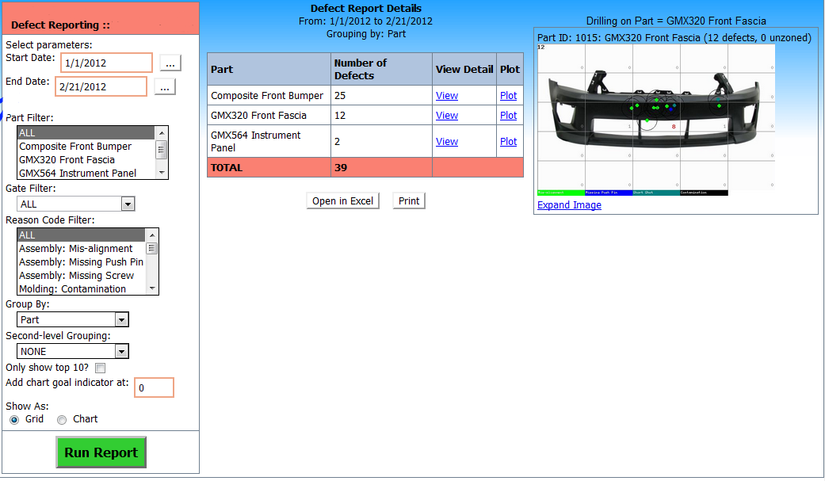825x481 pixels.
Task: View details for Composite Front Bumper
Action: point(447,96)
